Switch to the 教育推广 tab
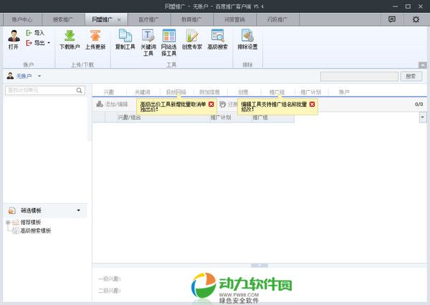This screenshot has width=430, height=305. tap(191, 20)
